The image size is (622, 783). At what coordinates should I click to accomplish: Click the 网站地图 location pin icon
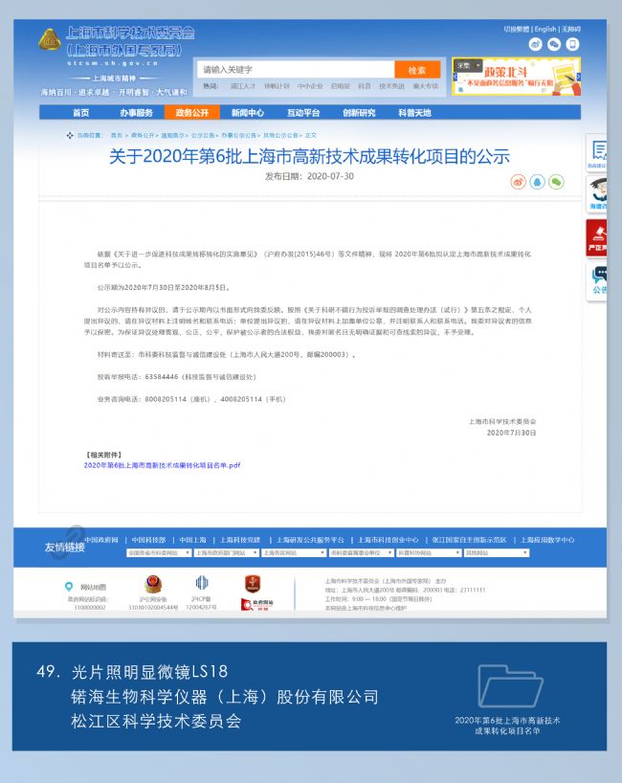pos(69,586)
